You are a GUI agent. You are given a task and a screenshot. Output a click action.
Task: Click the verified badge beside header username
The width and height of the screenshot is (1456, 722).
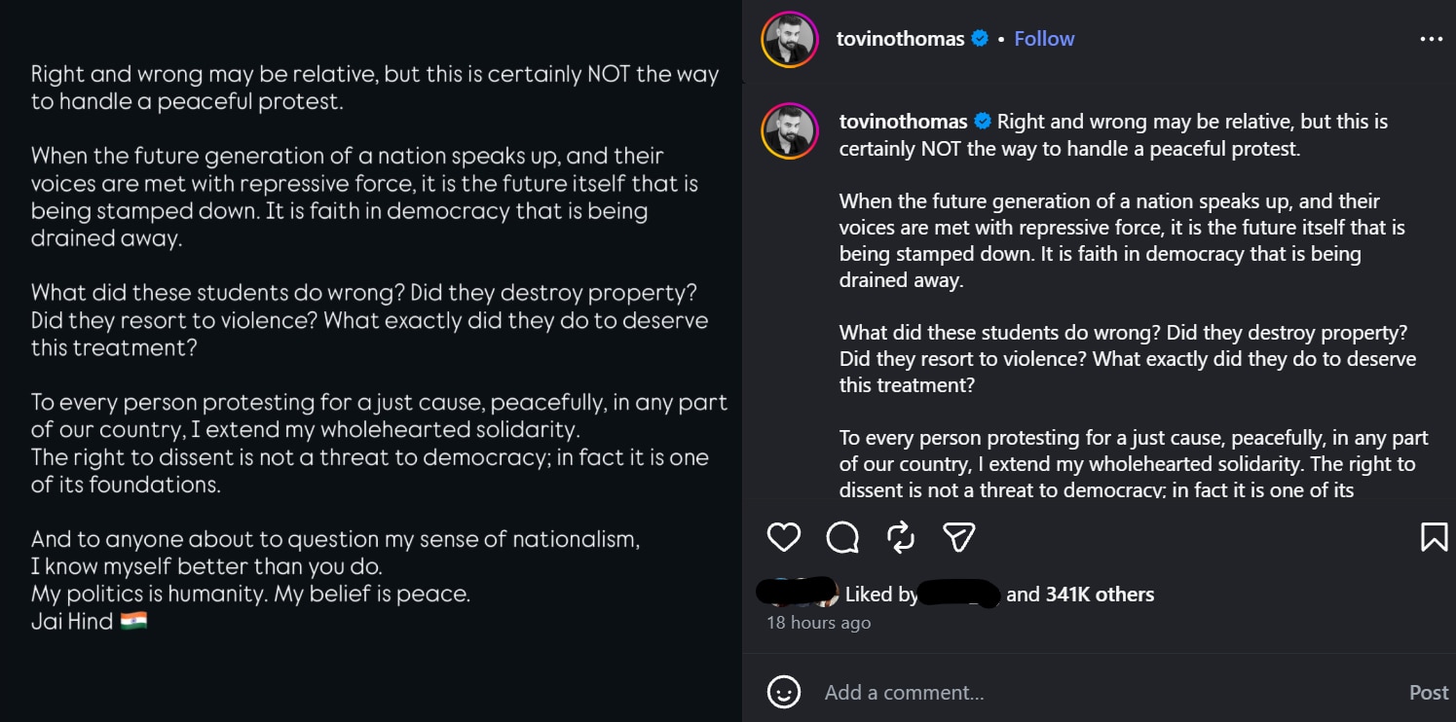pos(980,39)
